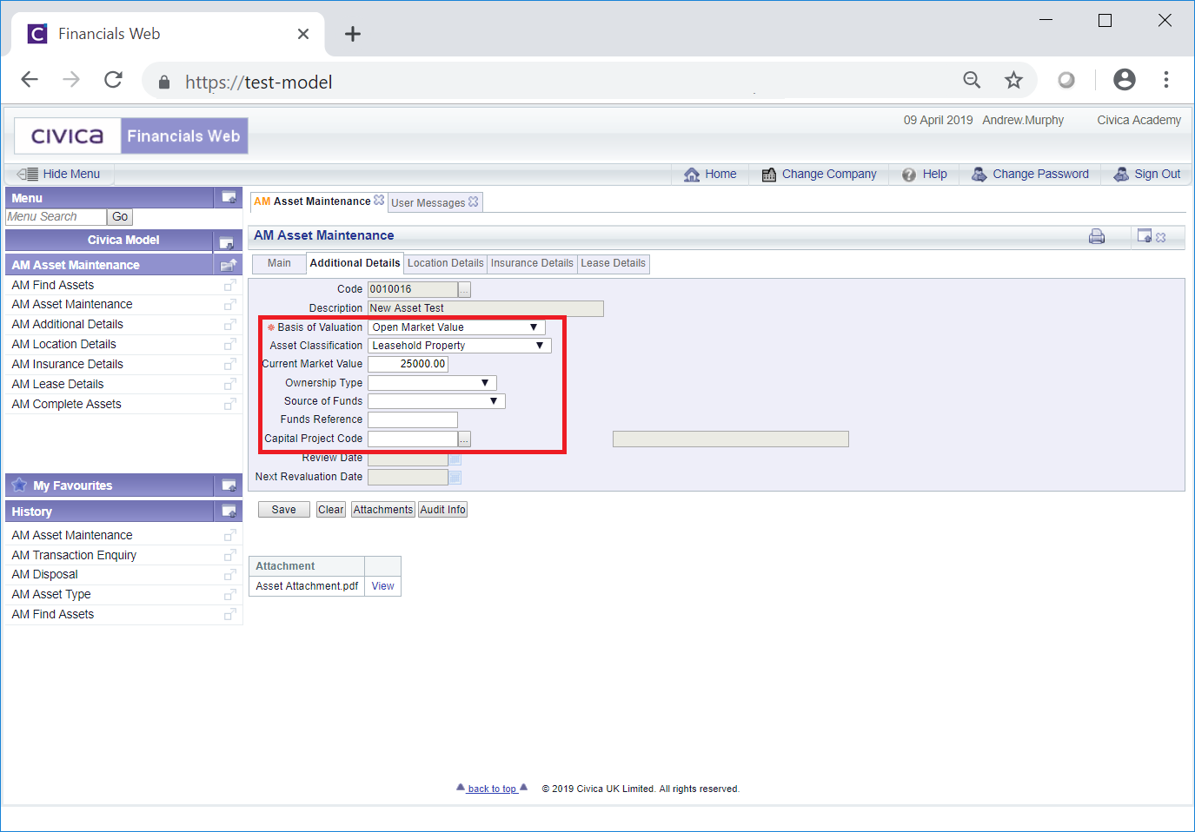Click back to top link
Screen dimensions: 1195x832
coord(492,789)
